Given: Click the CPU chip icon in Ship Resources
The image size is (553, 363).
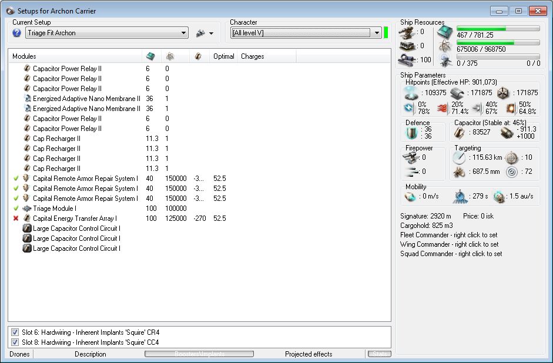Looking at the screenshot, I should (x=445, y=32).
